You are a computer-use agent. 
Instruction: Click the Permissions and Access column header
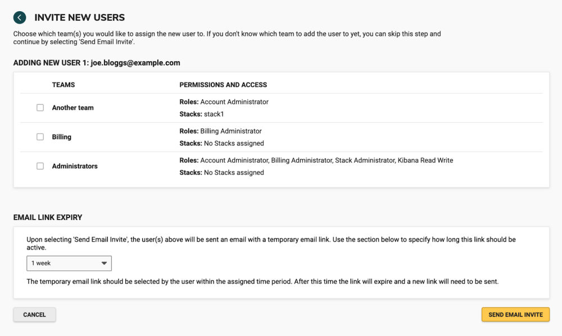click(223, 85)
